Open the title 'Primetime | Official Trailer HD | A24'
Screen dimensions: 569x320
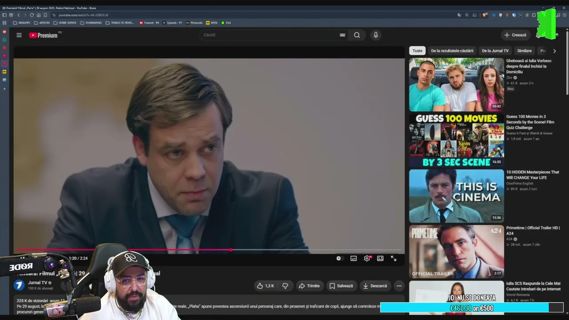[533, 230]
